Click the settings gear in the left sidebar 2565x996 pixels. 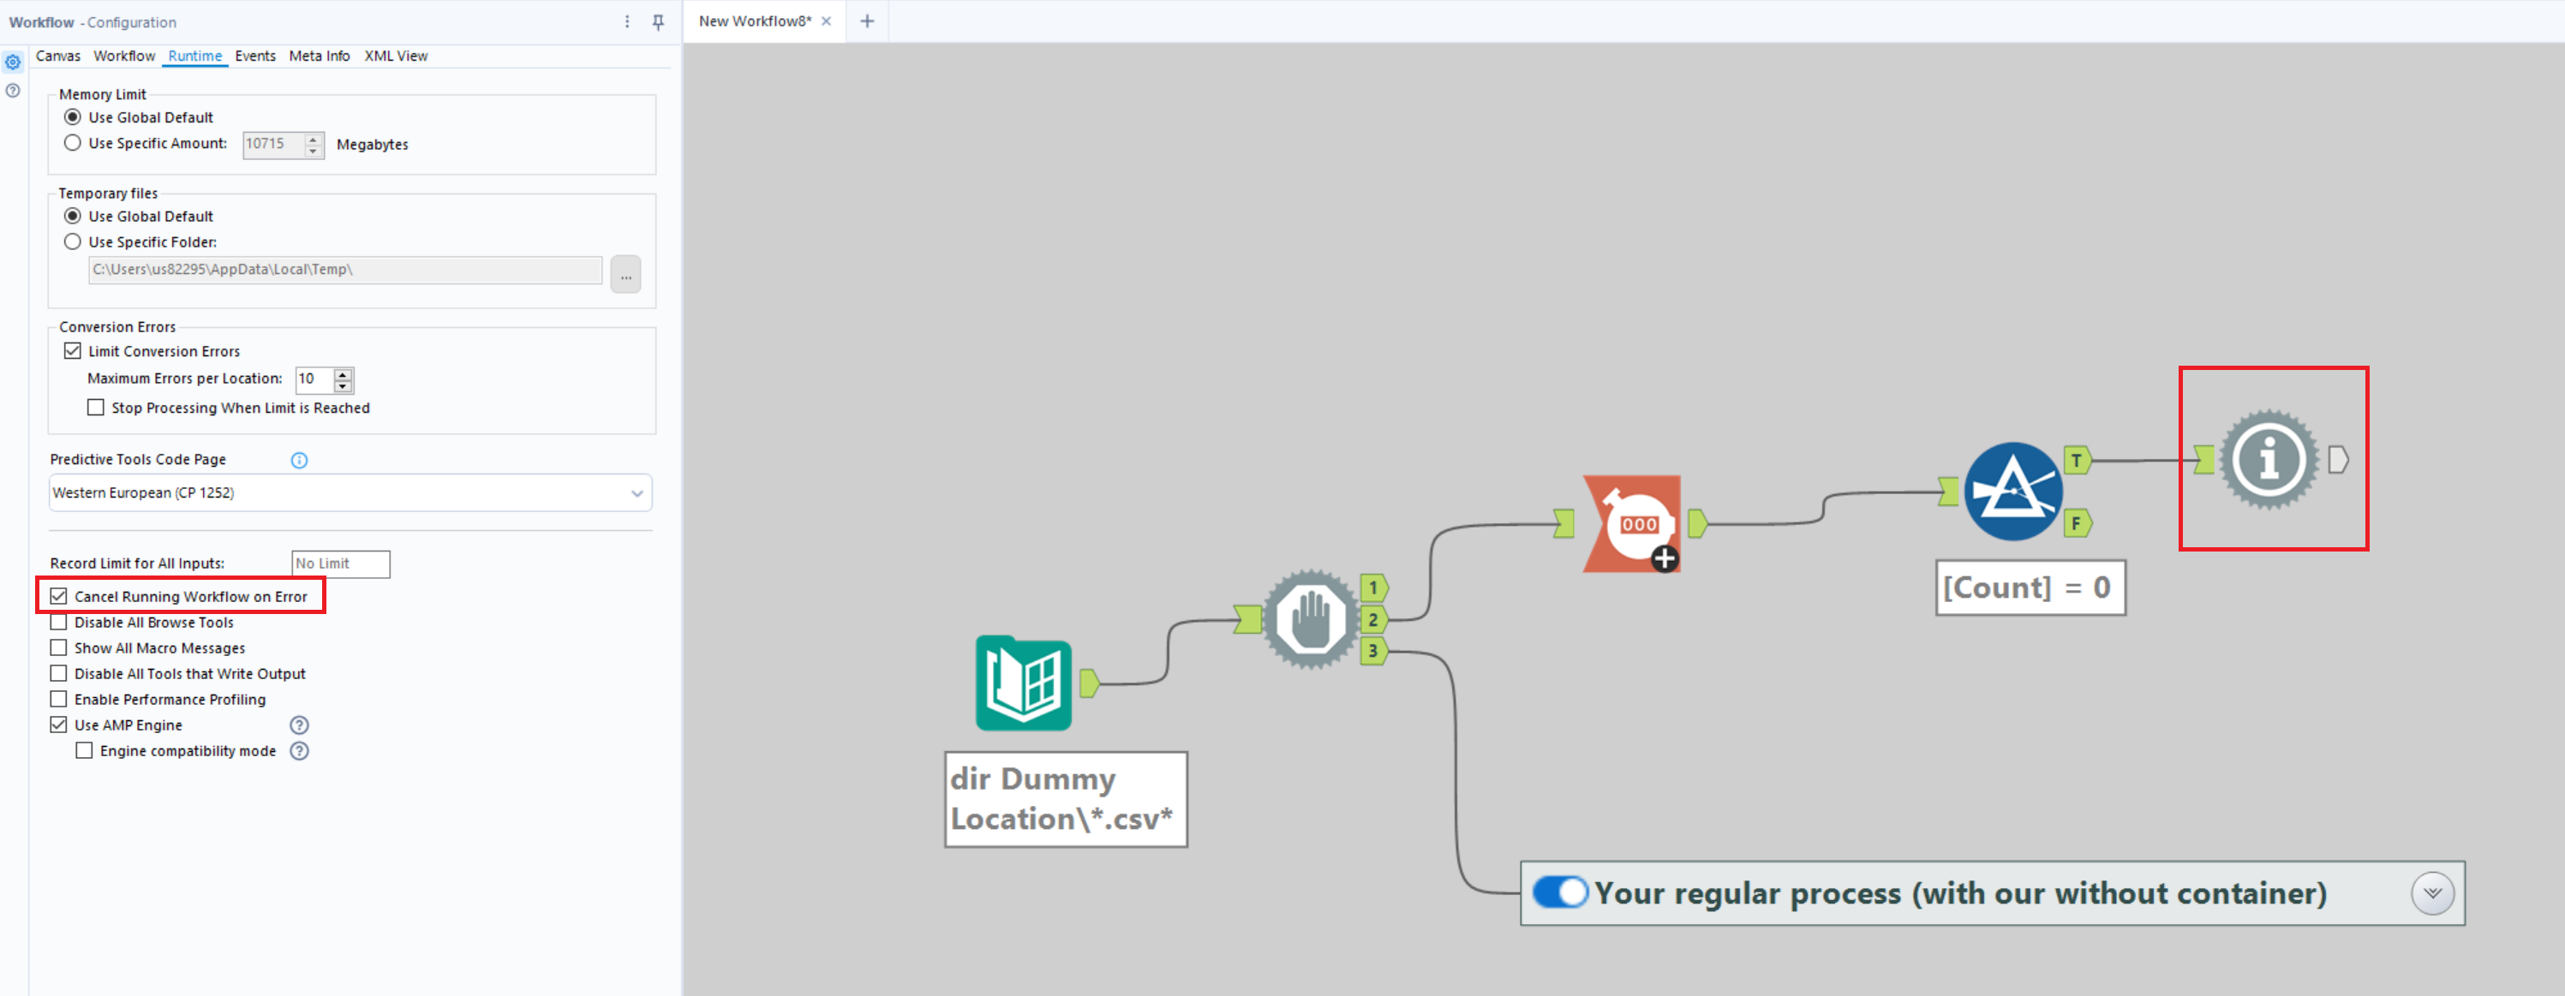13,62
